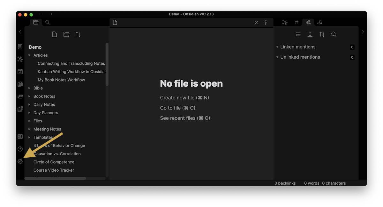Click the 0 characters status bar item
The width and height of the screenshot is (383, 207).
pyautogui.click(x=334, y=183)
